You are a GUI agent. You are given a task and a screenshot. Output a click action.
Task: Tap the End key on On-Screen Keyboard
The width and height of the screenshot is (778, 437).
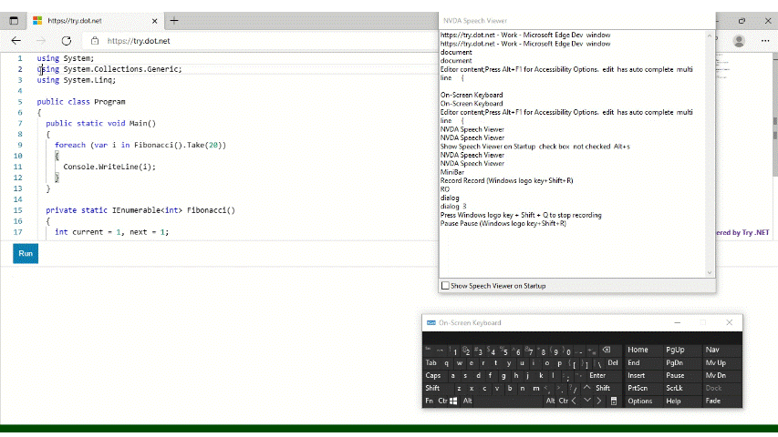coord(644,362)
